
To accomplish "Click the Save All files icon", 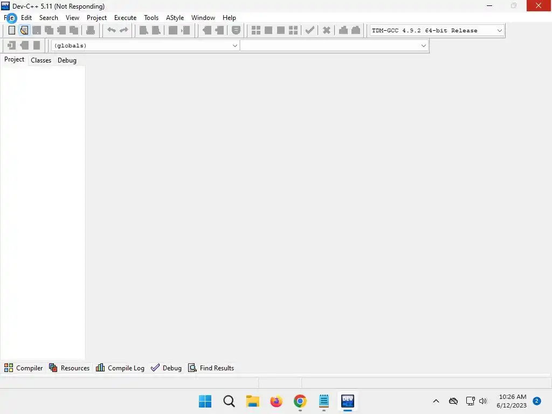I will pyautogui.click(x=49, y=30).
